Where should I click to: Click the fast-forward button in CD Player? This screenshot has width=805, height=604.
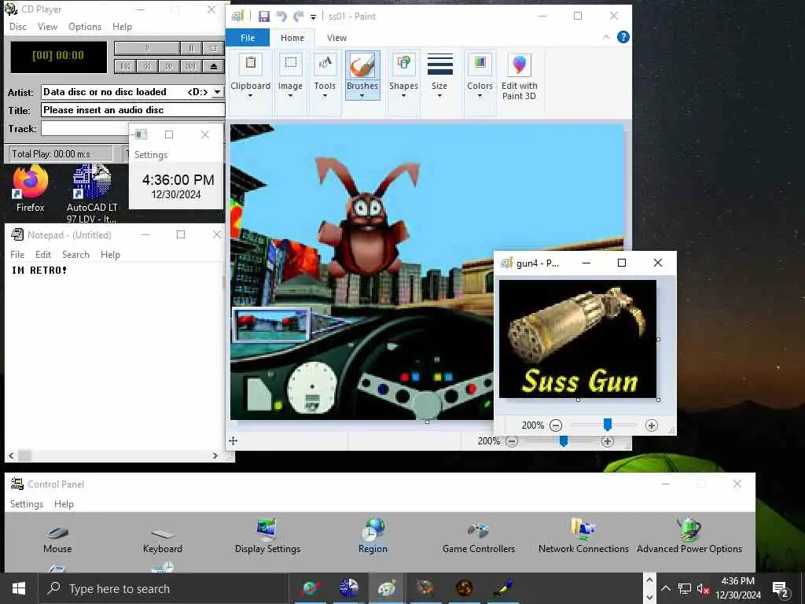169,66
